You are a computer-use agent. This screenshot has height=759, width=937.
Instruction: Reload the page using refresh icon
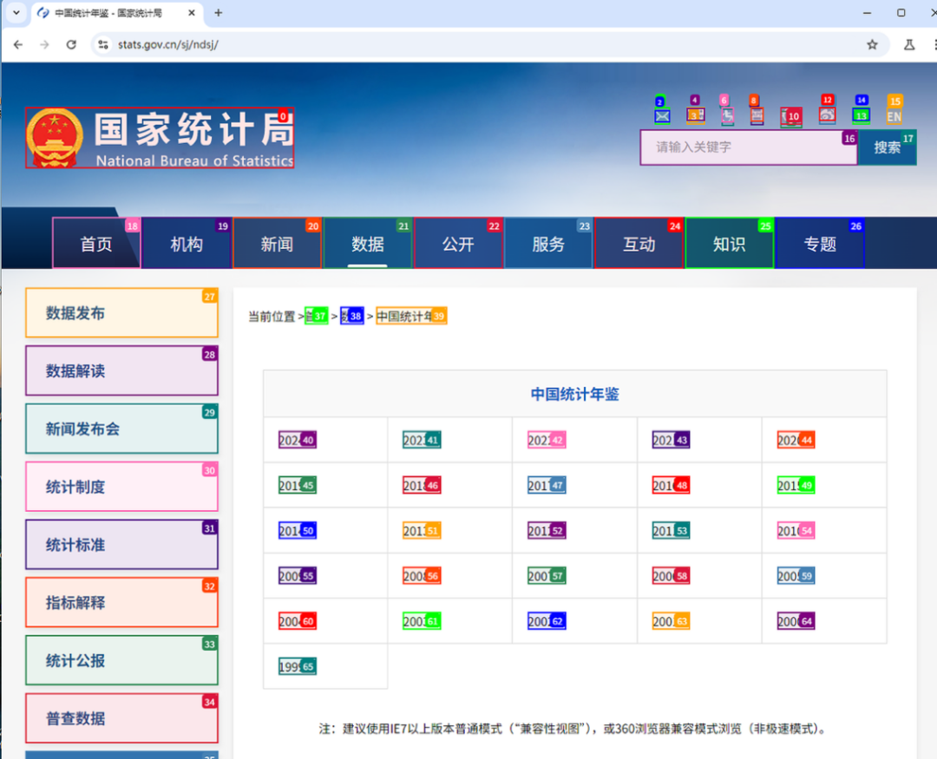click(x=71, y=44)
